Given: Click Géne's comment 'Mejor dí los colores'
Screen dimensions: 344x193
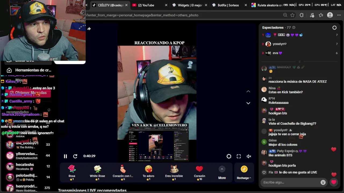Looking at the screenshot, I should 283,144.
